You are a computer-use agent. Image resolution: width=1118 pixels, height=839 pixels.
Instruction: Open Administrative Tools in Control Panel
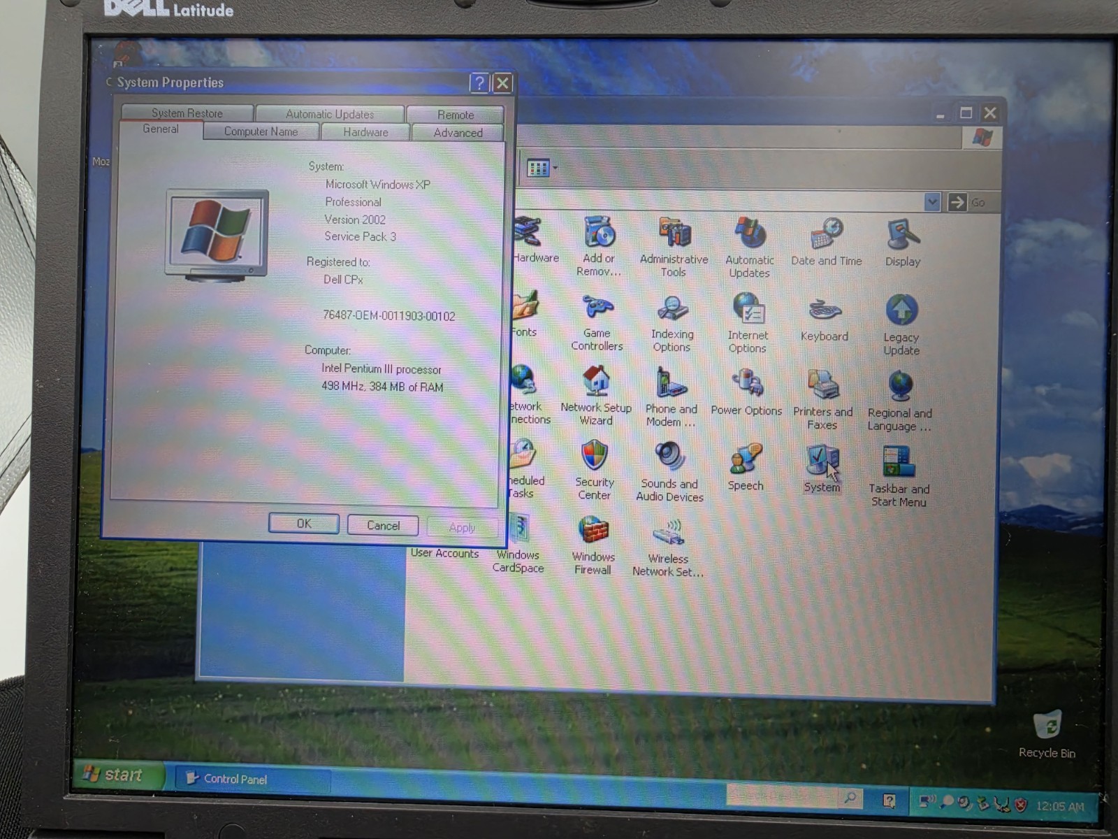674,247
